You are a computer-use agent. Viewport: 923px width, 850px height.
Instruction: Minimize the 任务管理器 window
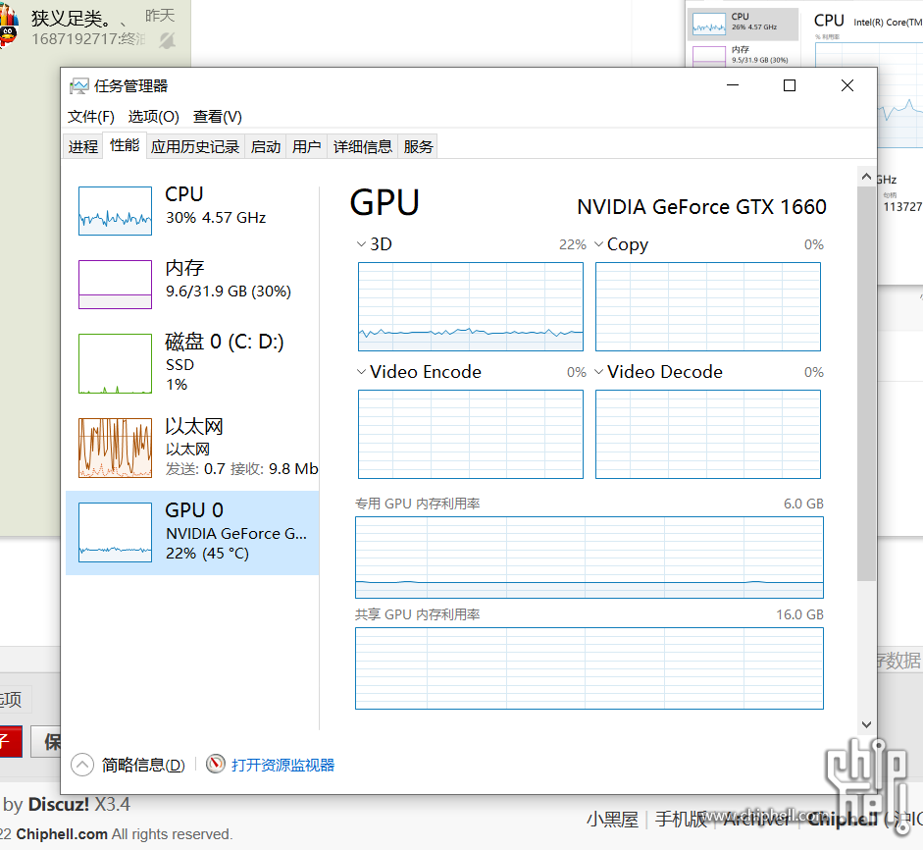coord(733,85)
